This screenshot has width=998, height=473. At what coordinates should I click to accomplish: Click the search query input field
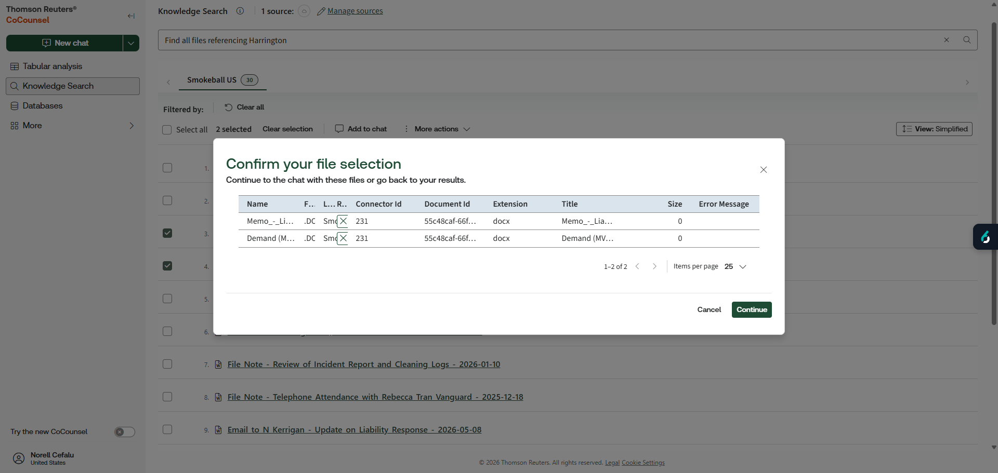(551, 40)
